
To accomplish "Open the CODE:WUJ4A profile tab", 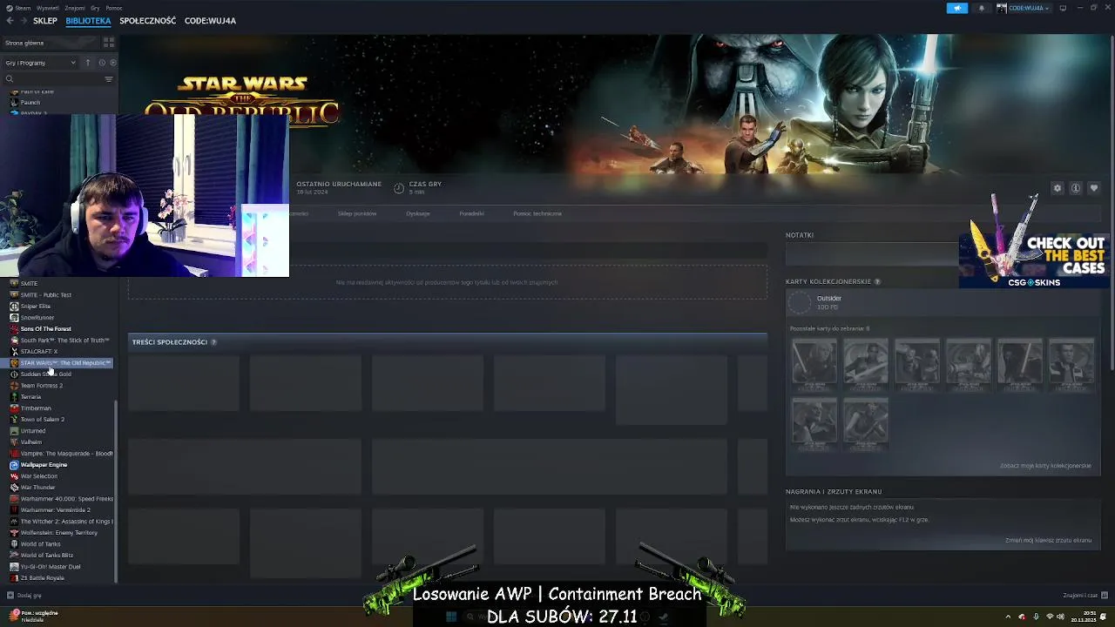I will [x=210, y=21].
